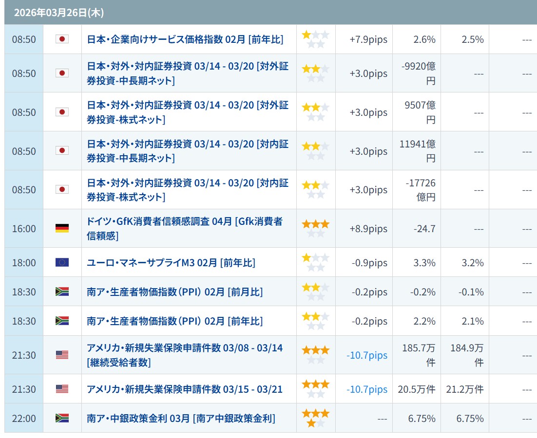This screenshot has width=537, height=438.
Task: Click the 2026年03月26日(木) date header
Action: 58,13
